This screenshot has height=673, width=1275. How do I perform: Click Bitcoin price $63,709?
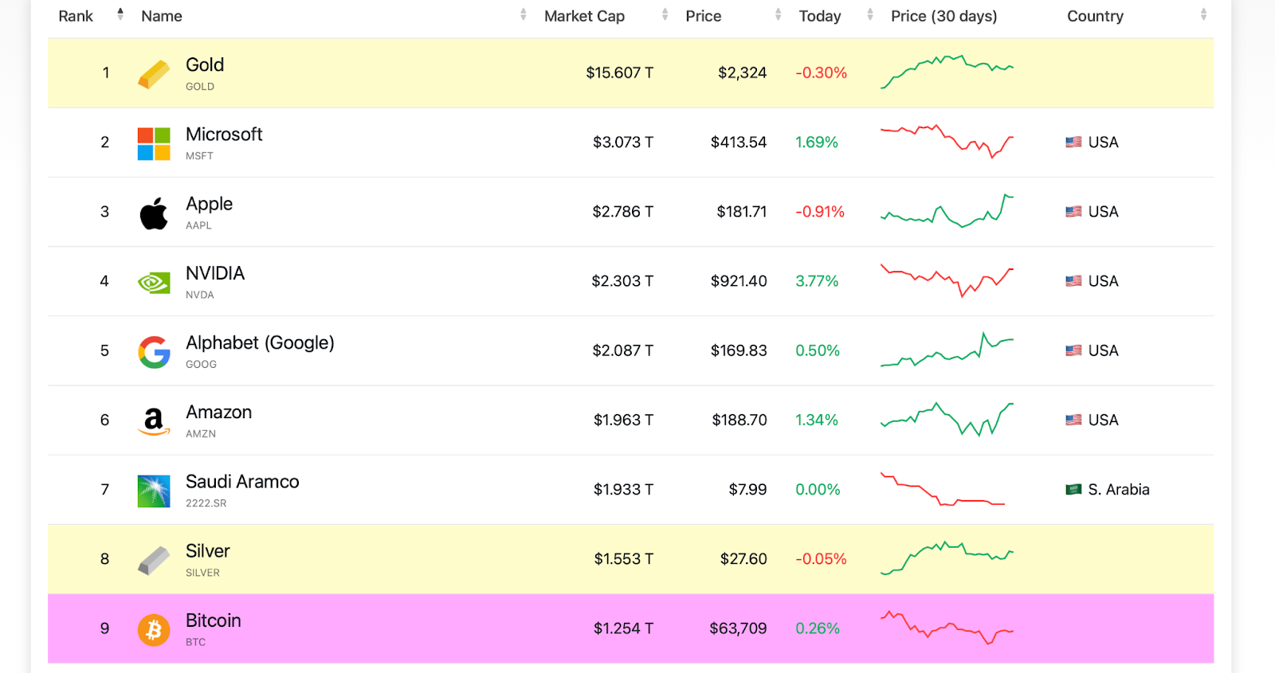pyautogui.click(x=738, y=628)
